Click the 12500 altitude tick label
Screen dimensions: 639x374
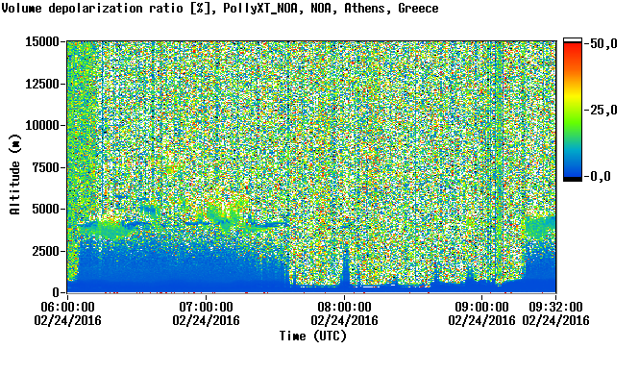click(42, 84)
